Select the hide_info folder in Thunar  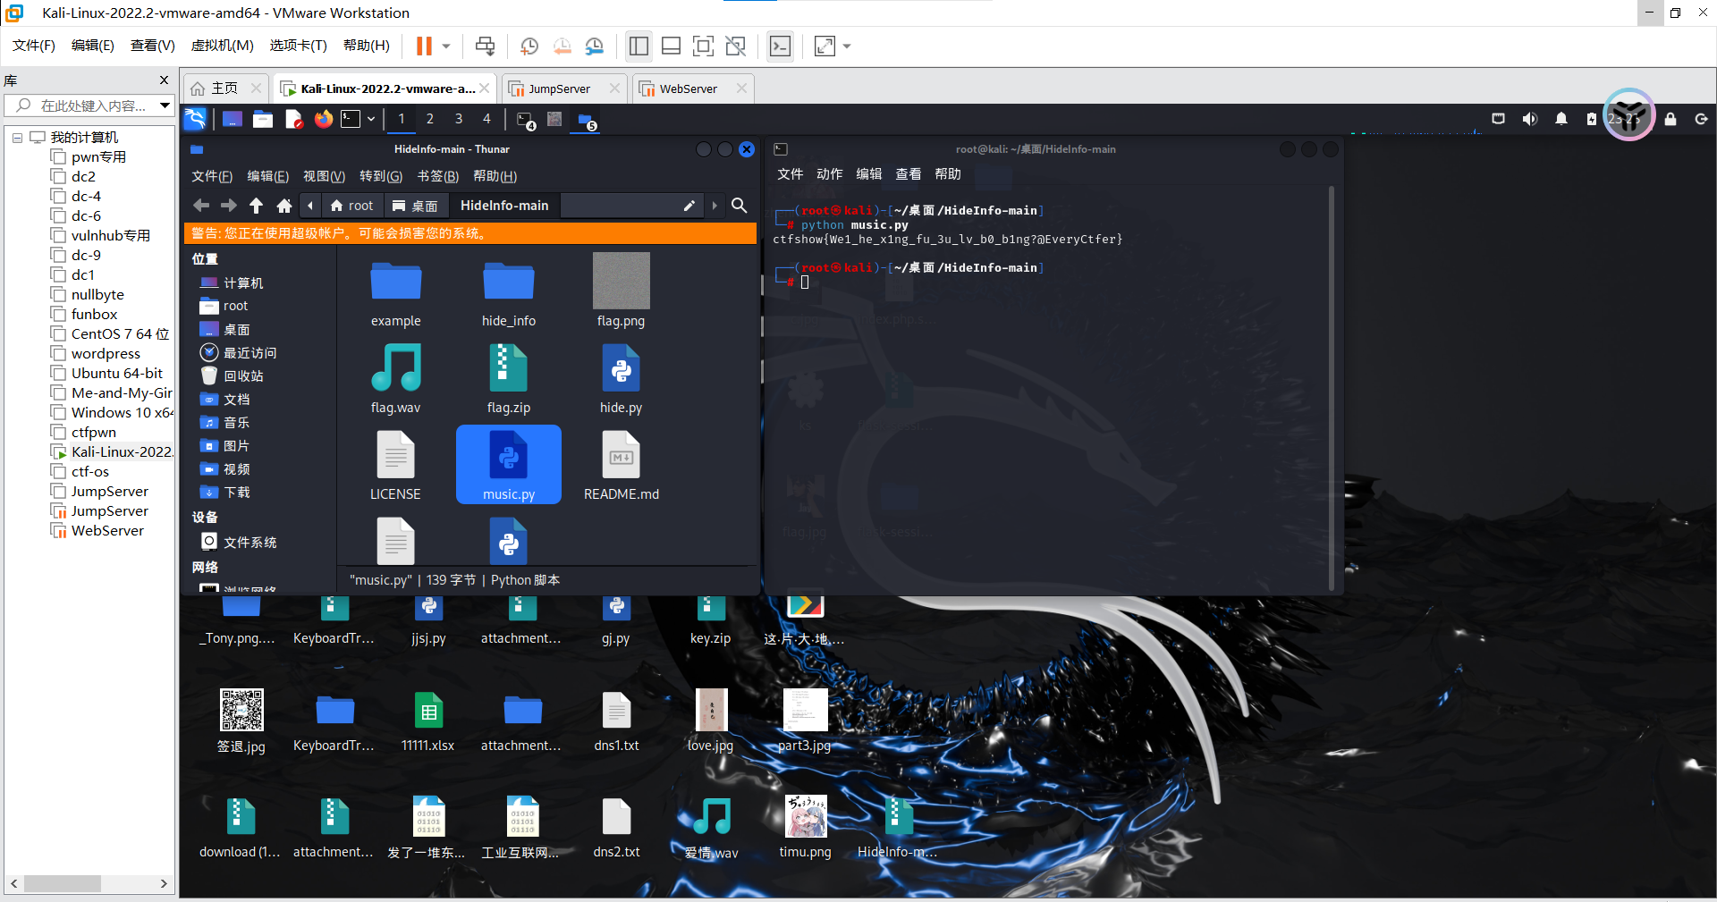tap(509, 294)
